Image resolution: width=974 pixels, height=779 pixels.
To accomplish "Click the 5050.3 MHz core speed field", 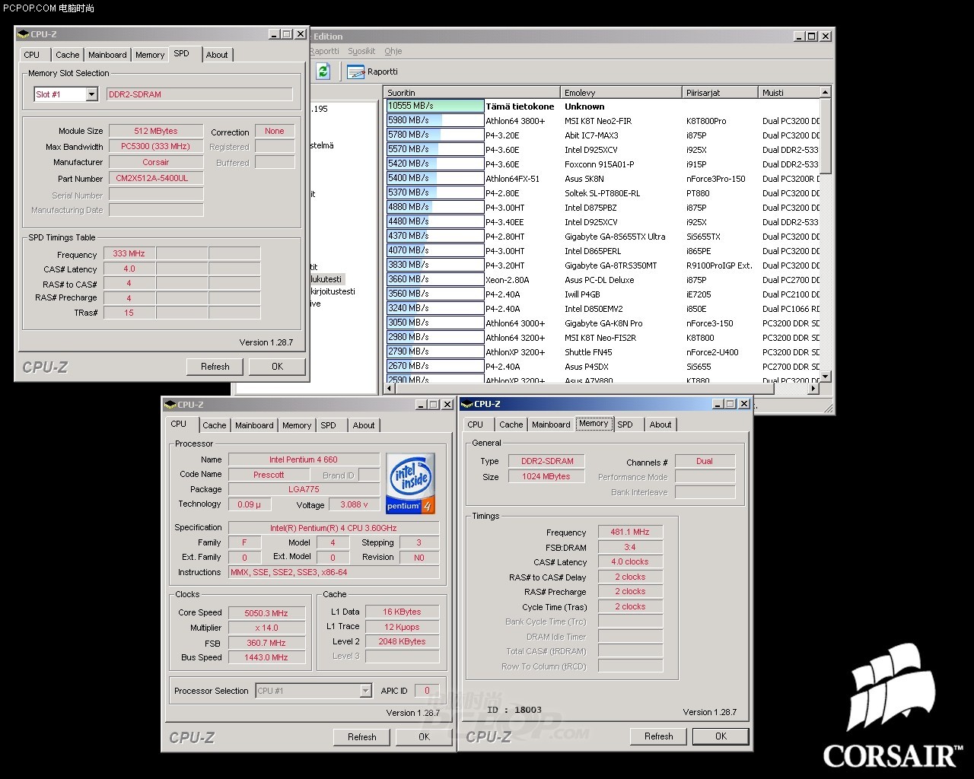I will [266, 612].
